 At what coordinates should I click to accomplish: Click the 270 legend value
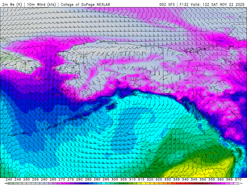[62, 179]
